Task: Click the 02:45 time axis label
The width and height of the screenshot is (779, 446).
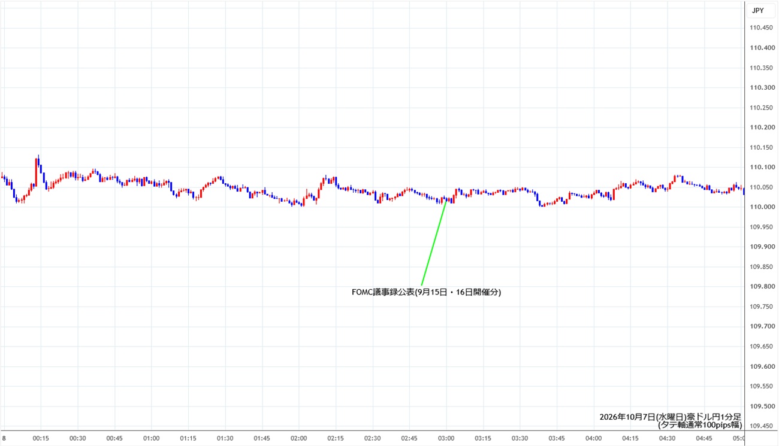Action: [x=409, y=438]
